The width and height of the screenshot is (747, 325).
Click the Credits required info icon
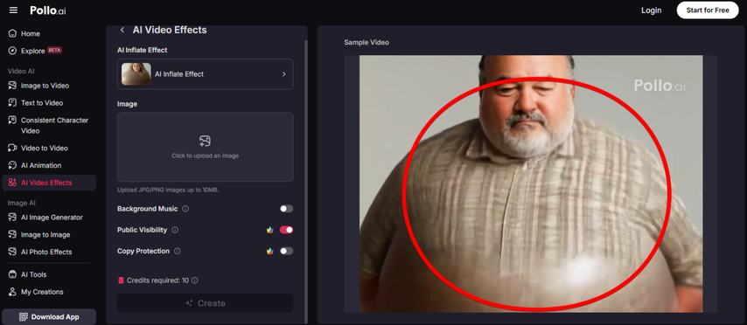point(194,280)
